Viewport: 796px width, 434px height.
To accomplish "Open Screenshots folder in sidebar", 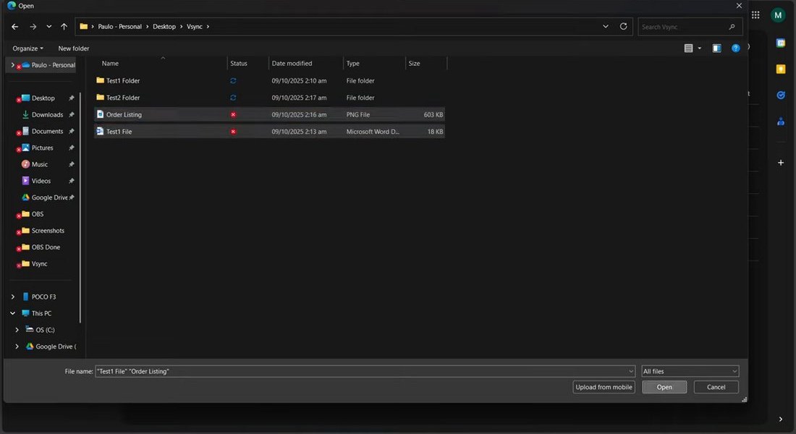I will [48, 231].
